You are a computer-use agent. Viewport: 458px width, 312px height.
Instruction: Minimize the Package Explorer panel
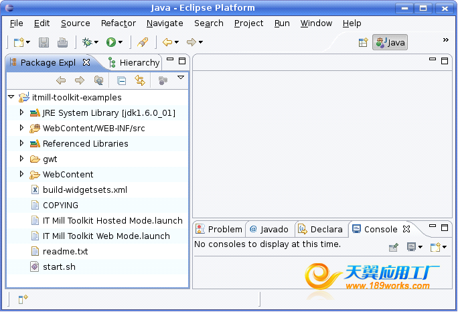tap(170, 60)
